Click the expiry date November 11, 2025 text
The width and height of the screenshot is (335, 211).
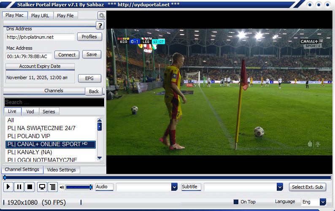37,77
